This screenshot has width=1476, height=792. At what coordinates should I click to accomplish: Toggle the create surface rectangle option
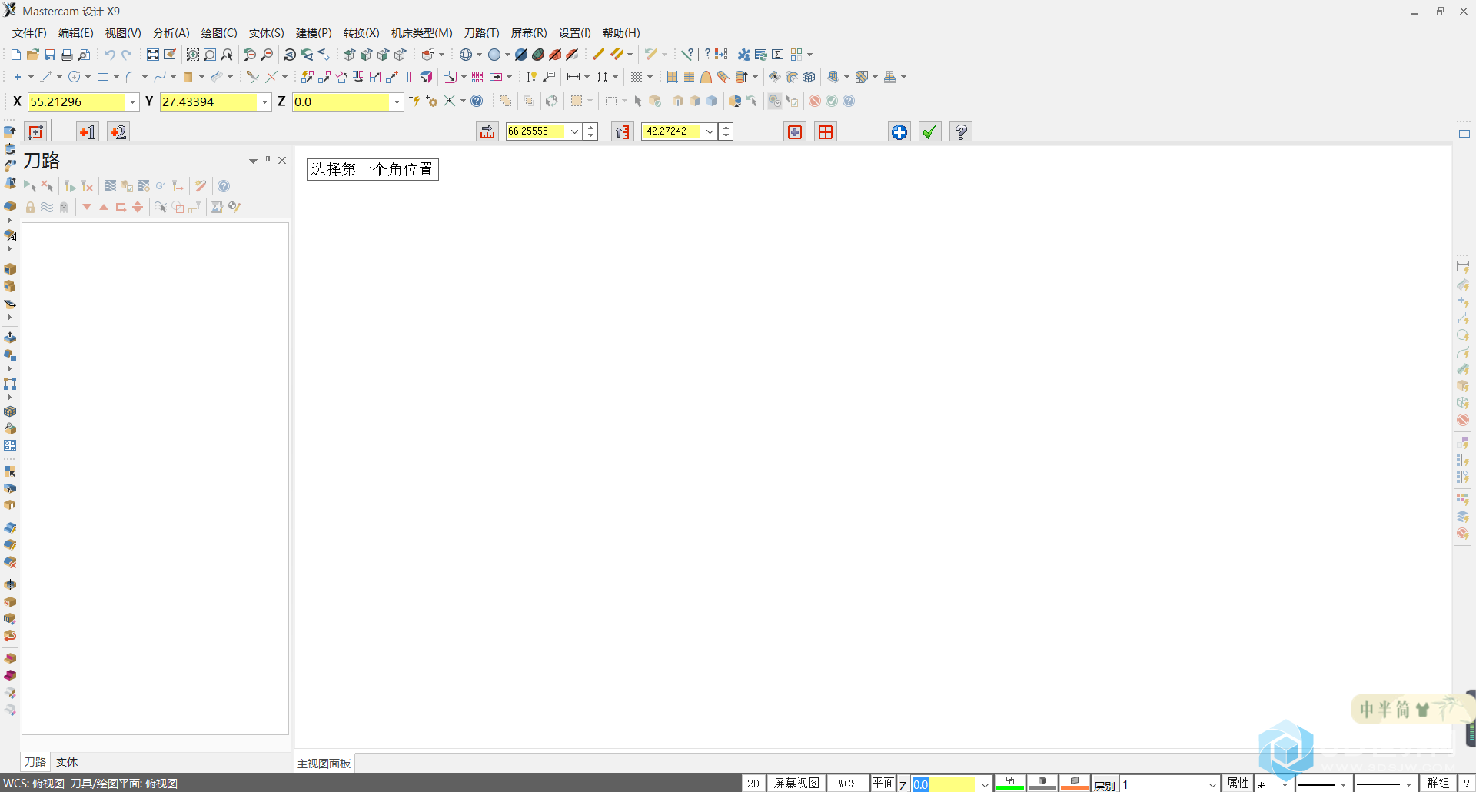pos(826,132)
